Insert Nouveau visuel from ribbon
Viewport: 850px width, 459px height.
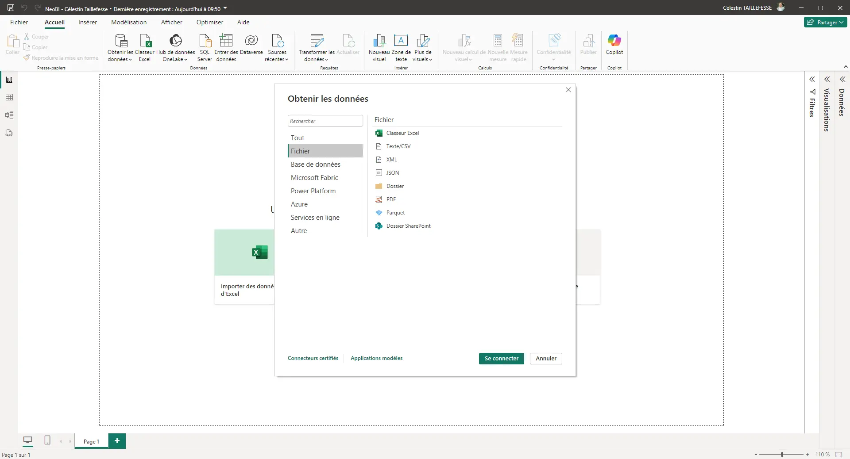pos(379,47)
